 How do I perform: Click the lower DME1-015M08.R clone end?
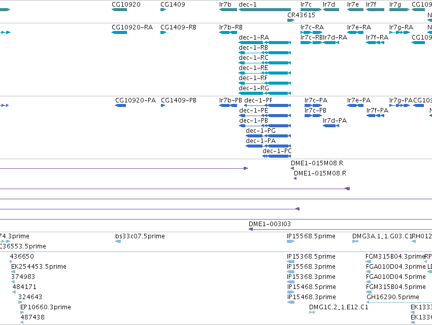(x=295, y=178)
